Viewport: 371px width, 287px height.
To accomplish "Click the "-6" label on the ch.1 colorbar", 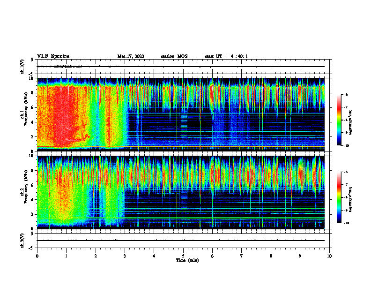I will point(346,95).
